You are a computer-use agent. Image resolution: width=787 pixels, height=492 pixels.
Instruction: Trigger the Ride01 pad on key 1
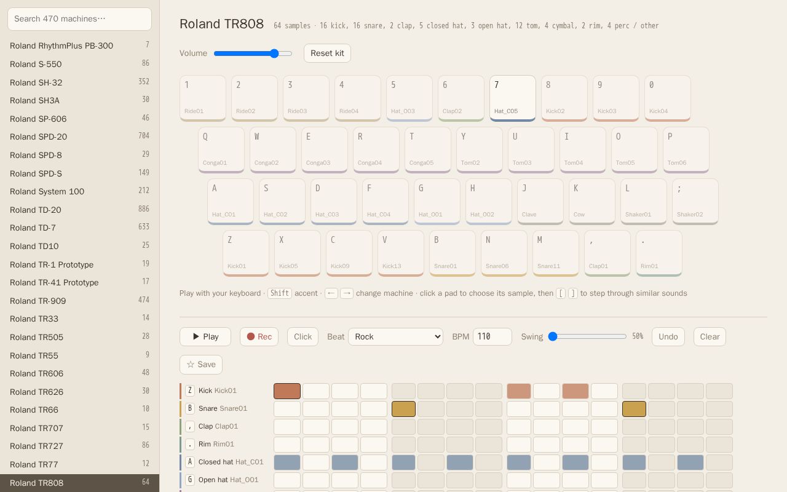point(203,98)
